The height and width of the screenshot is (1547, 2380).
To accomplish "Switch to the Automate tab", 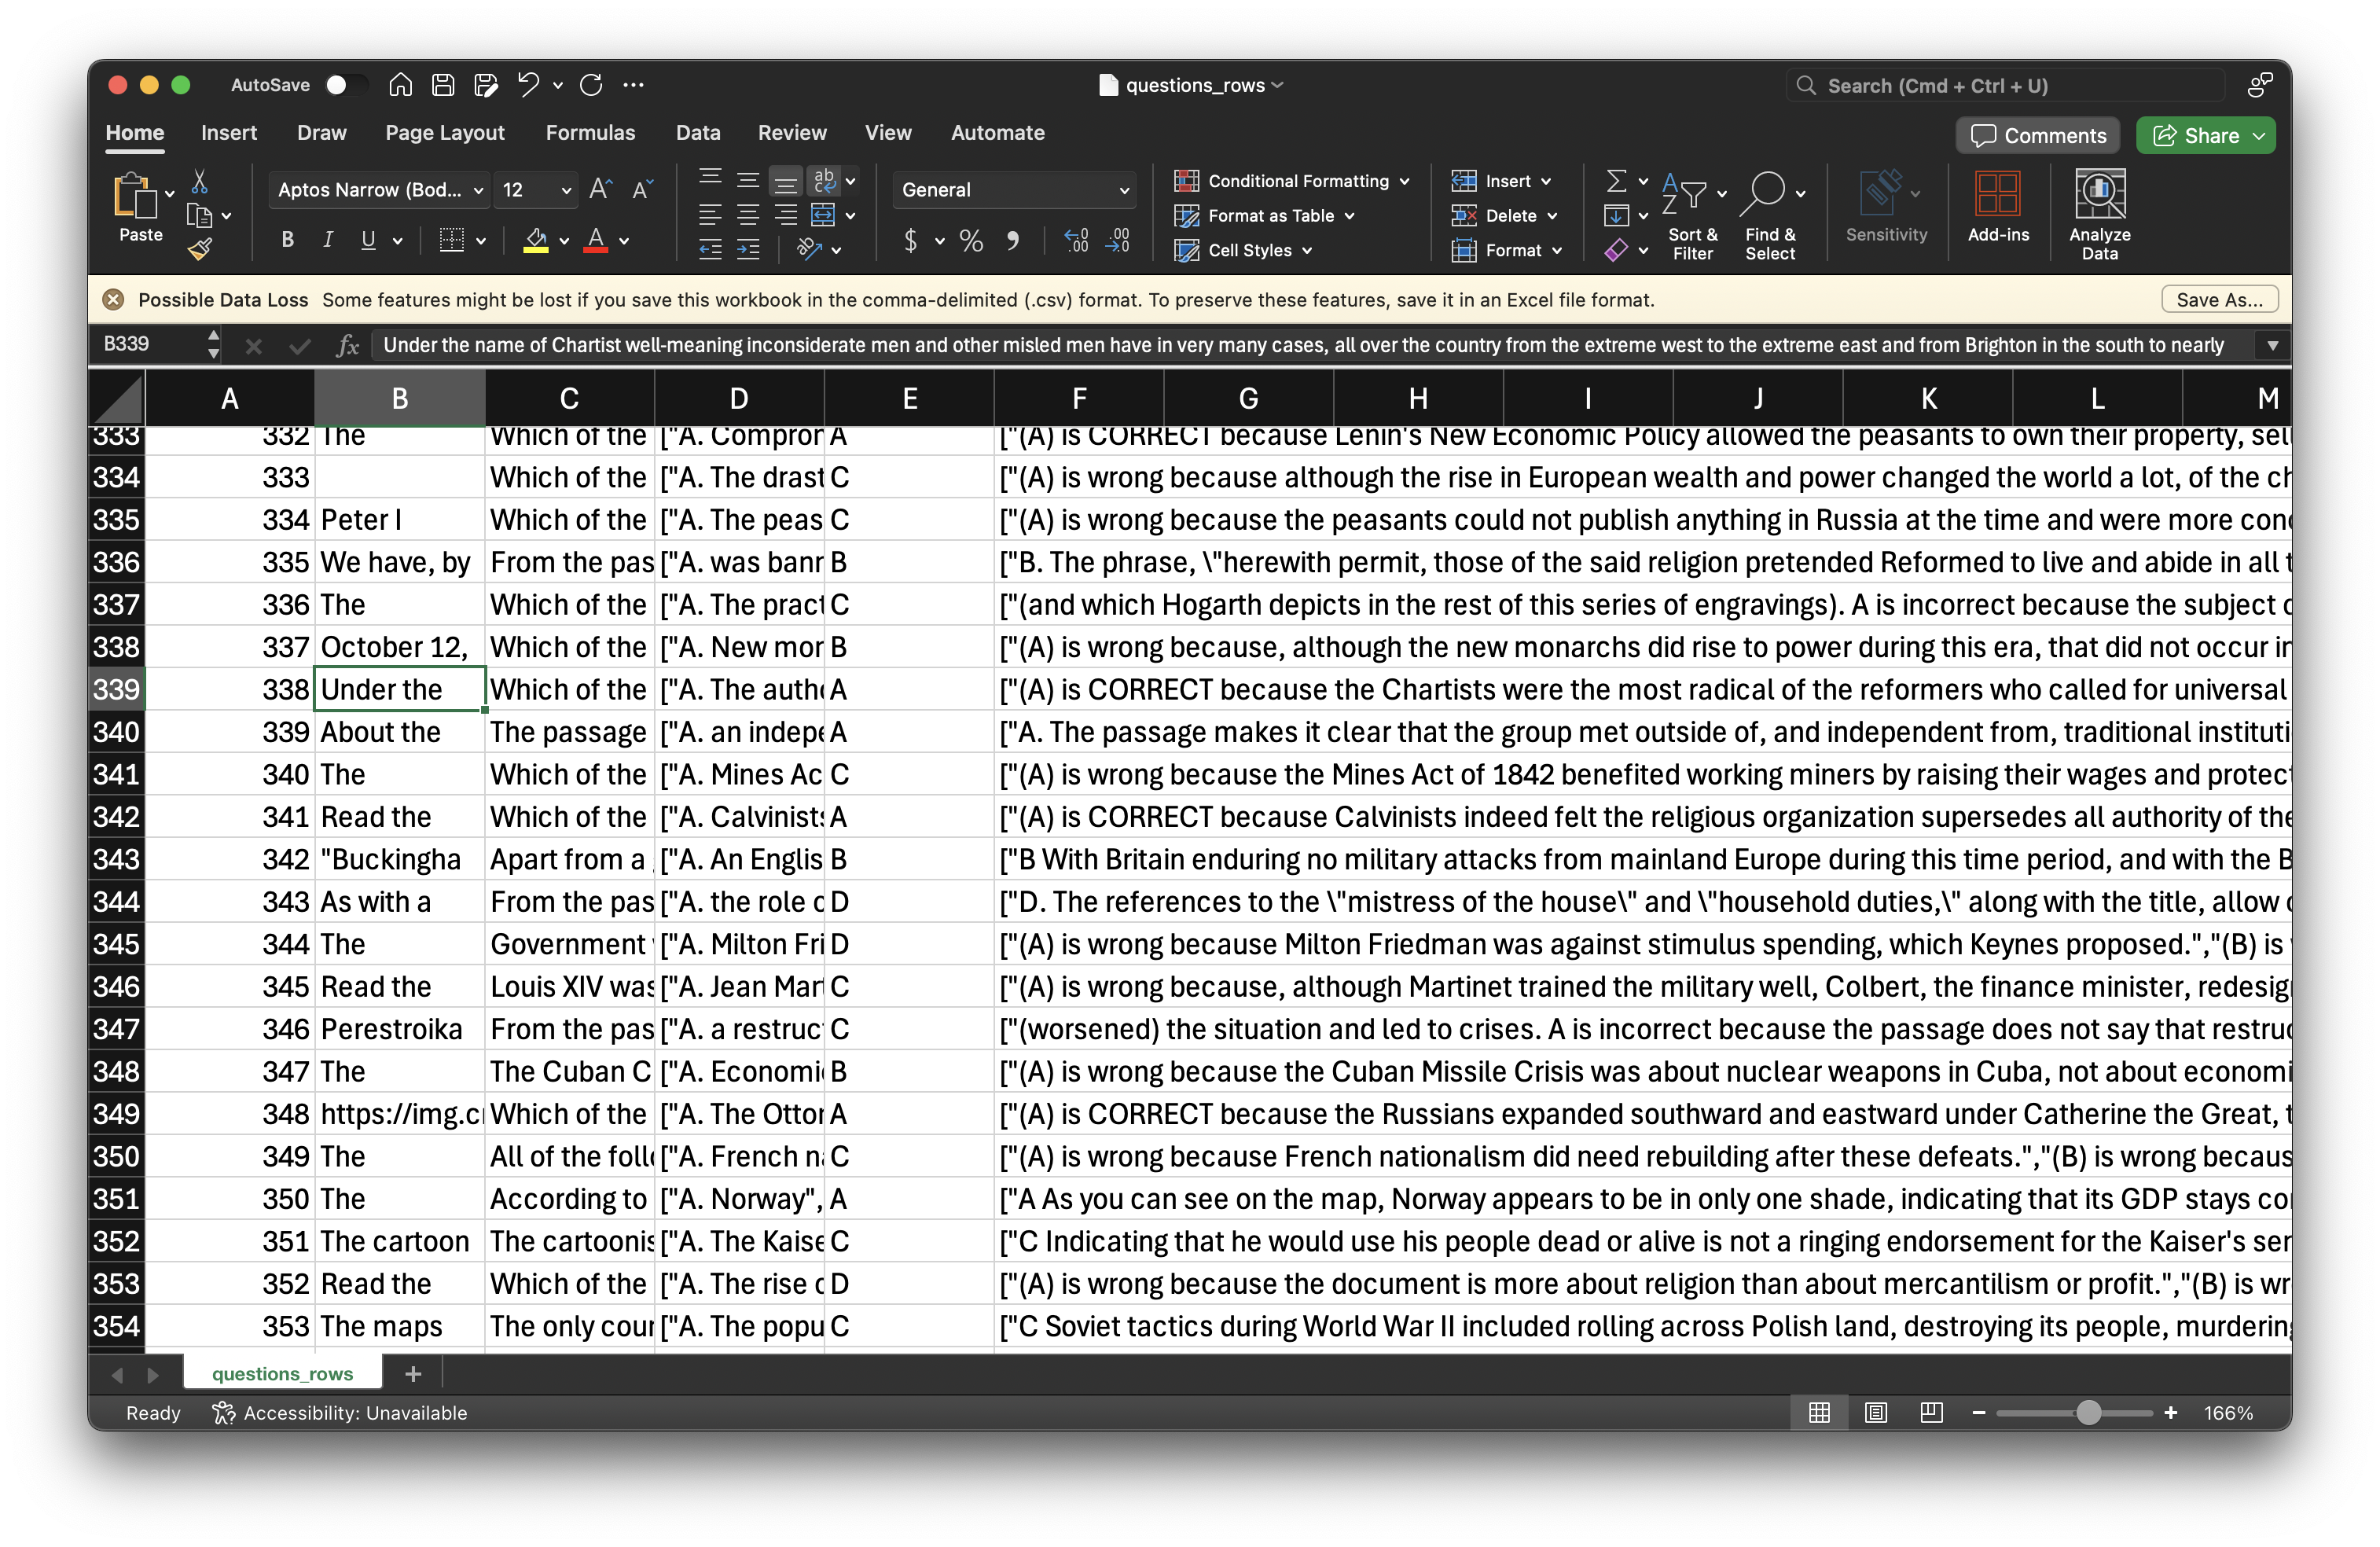I will [x=997, y=133].
